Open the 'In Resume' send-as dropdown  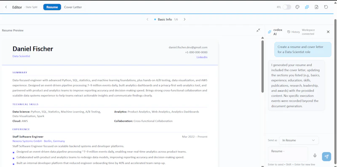click(299, 140)
